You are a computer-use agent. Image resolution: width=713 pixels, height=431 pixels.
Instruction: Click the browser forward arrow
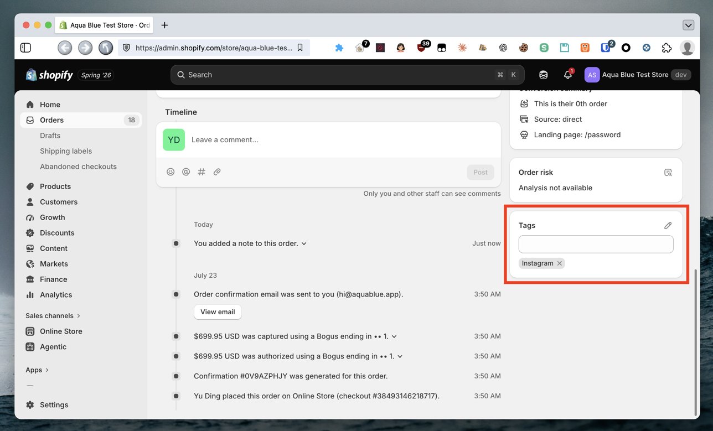85,48
